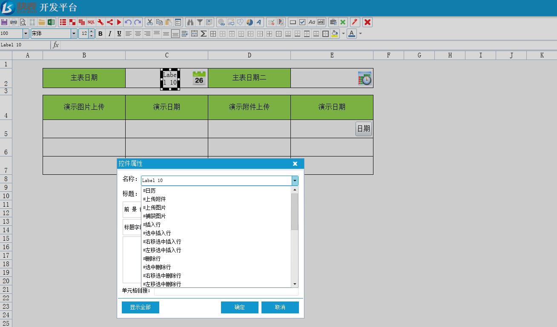Click the red wrench settings icon
This screenshot has height=327, width=557.
(x=100, y=22)
